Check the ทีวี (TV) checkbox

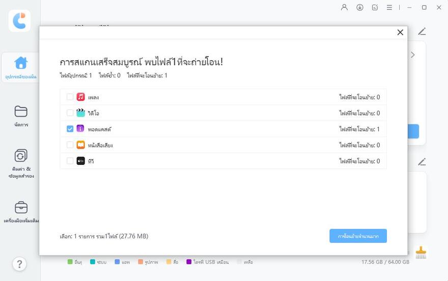point(70,161)
